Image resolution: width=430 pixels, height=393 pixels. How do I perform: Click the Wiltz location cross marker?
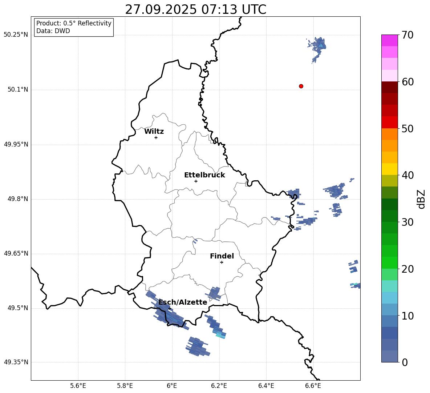click(x=156, y=137)
